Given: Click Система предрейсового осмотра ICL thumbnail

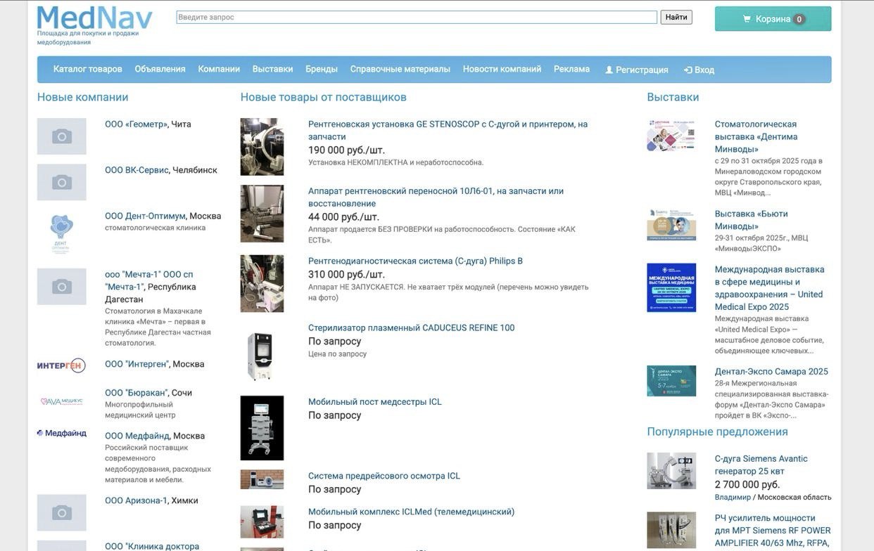Looking at the screenshot, I should click(262, 479).
